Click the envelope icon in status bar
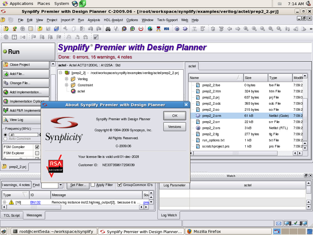 pyautogui.click(x=279, y=223)
